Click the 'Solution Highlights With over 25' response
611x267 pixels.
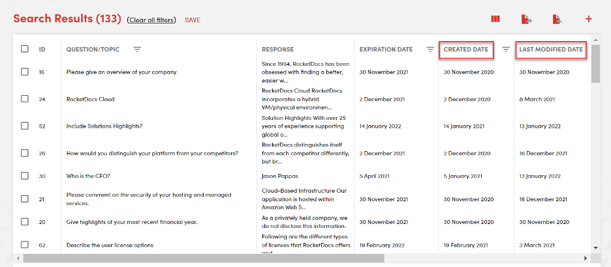(304, 126)
